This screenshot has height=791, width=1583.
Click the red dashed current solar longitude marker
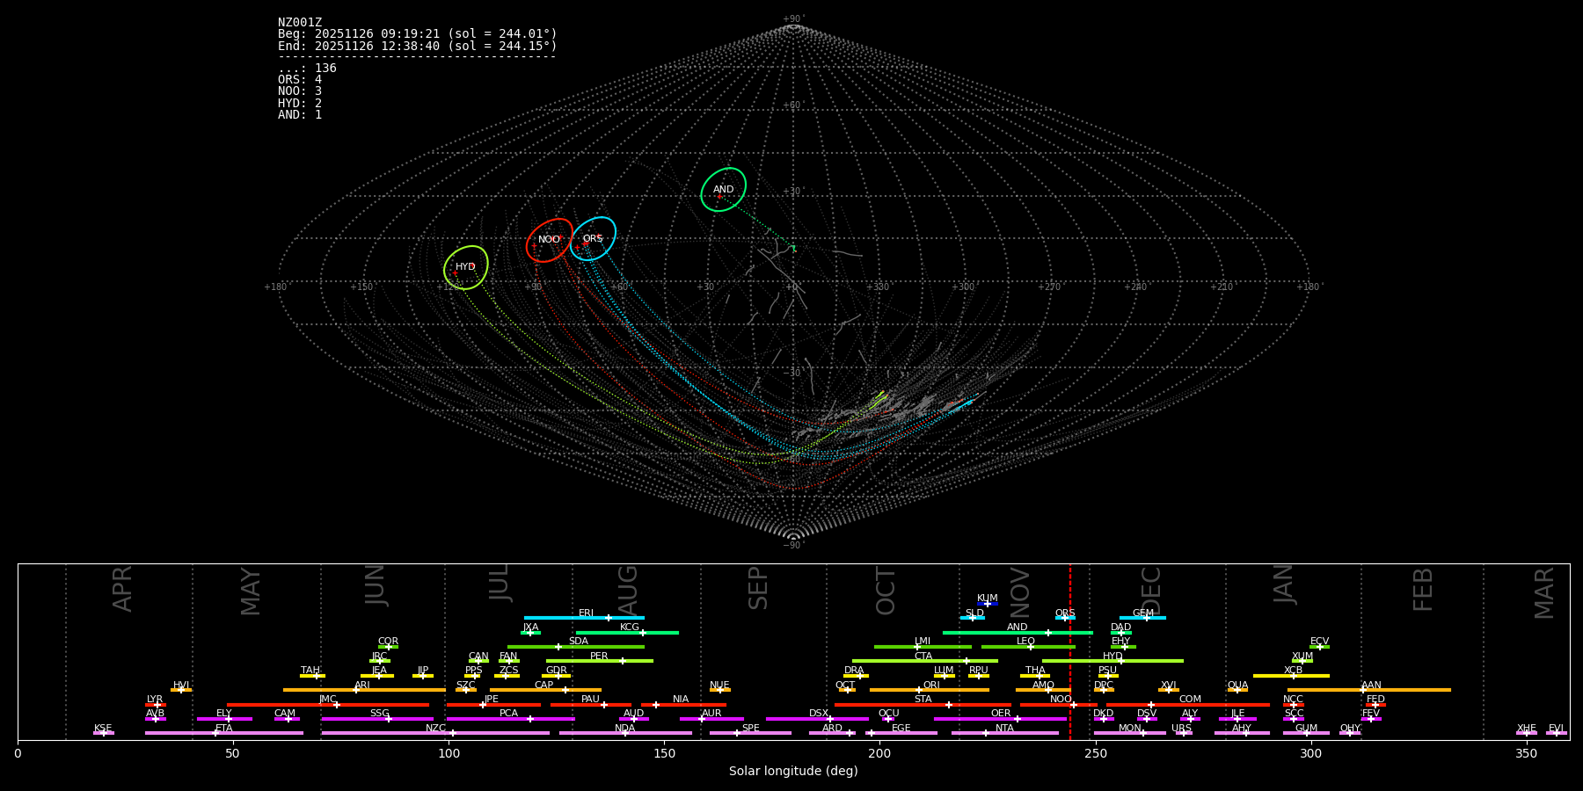click(1070, 651)
